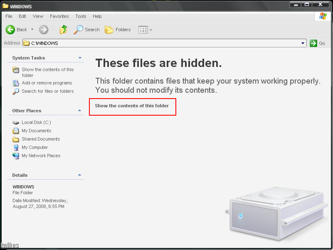This screenshot has height=250, width=333.
Task: Click the WINDOWS title bar folder icon
Action: coord(5,6)
